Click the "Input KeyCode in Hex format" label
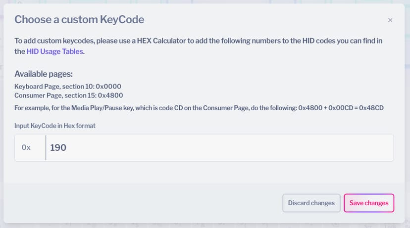410x228 pixels. point(55,126)
